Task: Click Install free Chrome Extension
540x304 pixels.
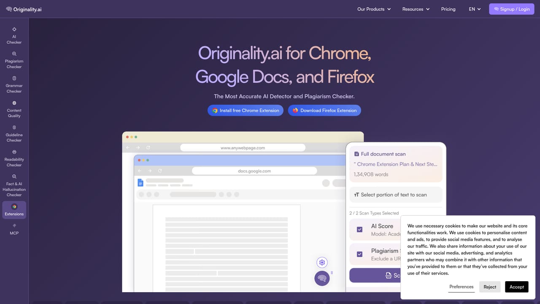Action: (245, 111)
